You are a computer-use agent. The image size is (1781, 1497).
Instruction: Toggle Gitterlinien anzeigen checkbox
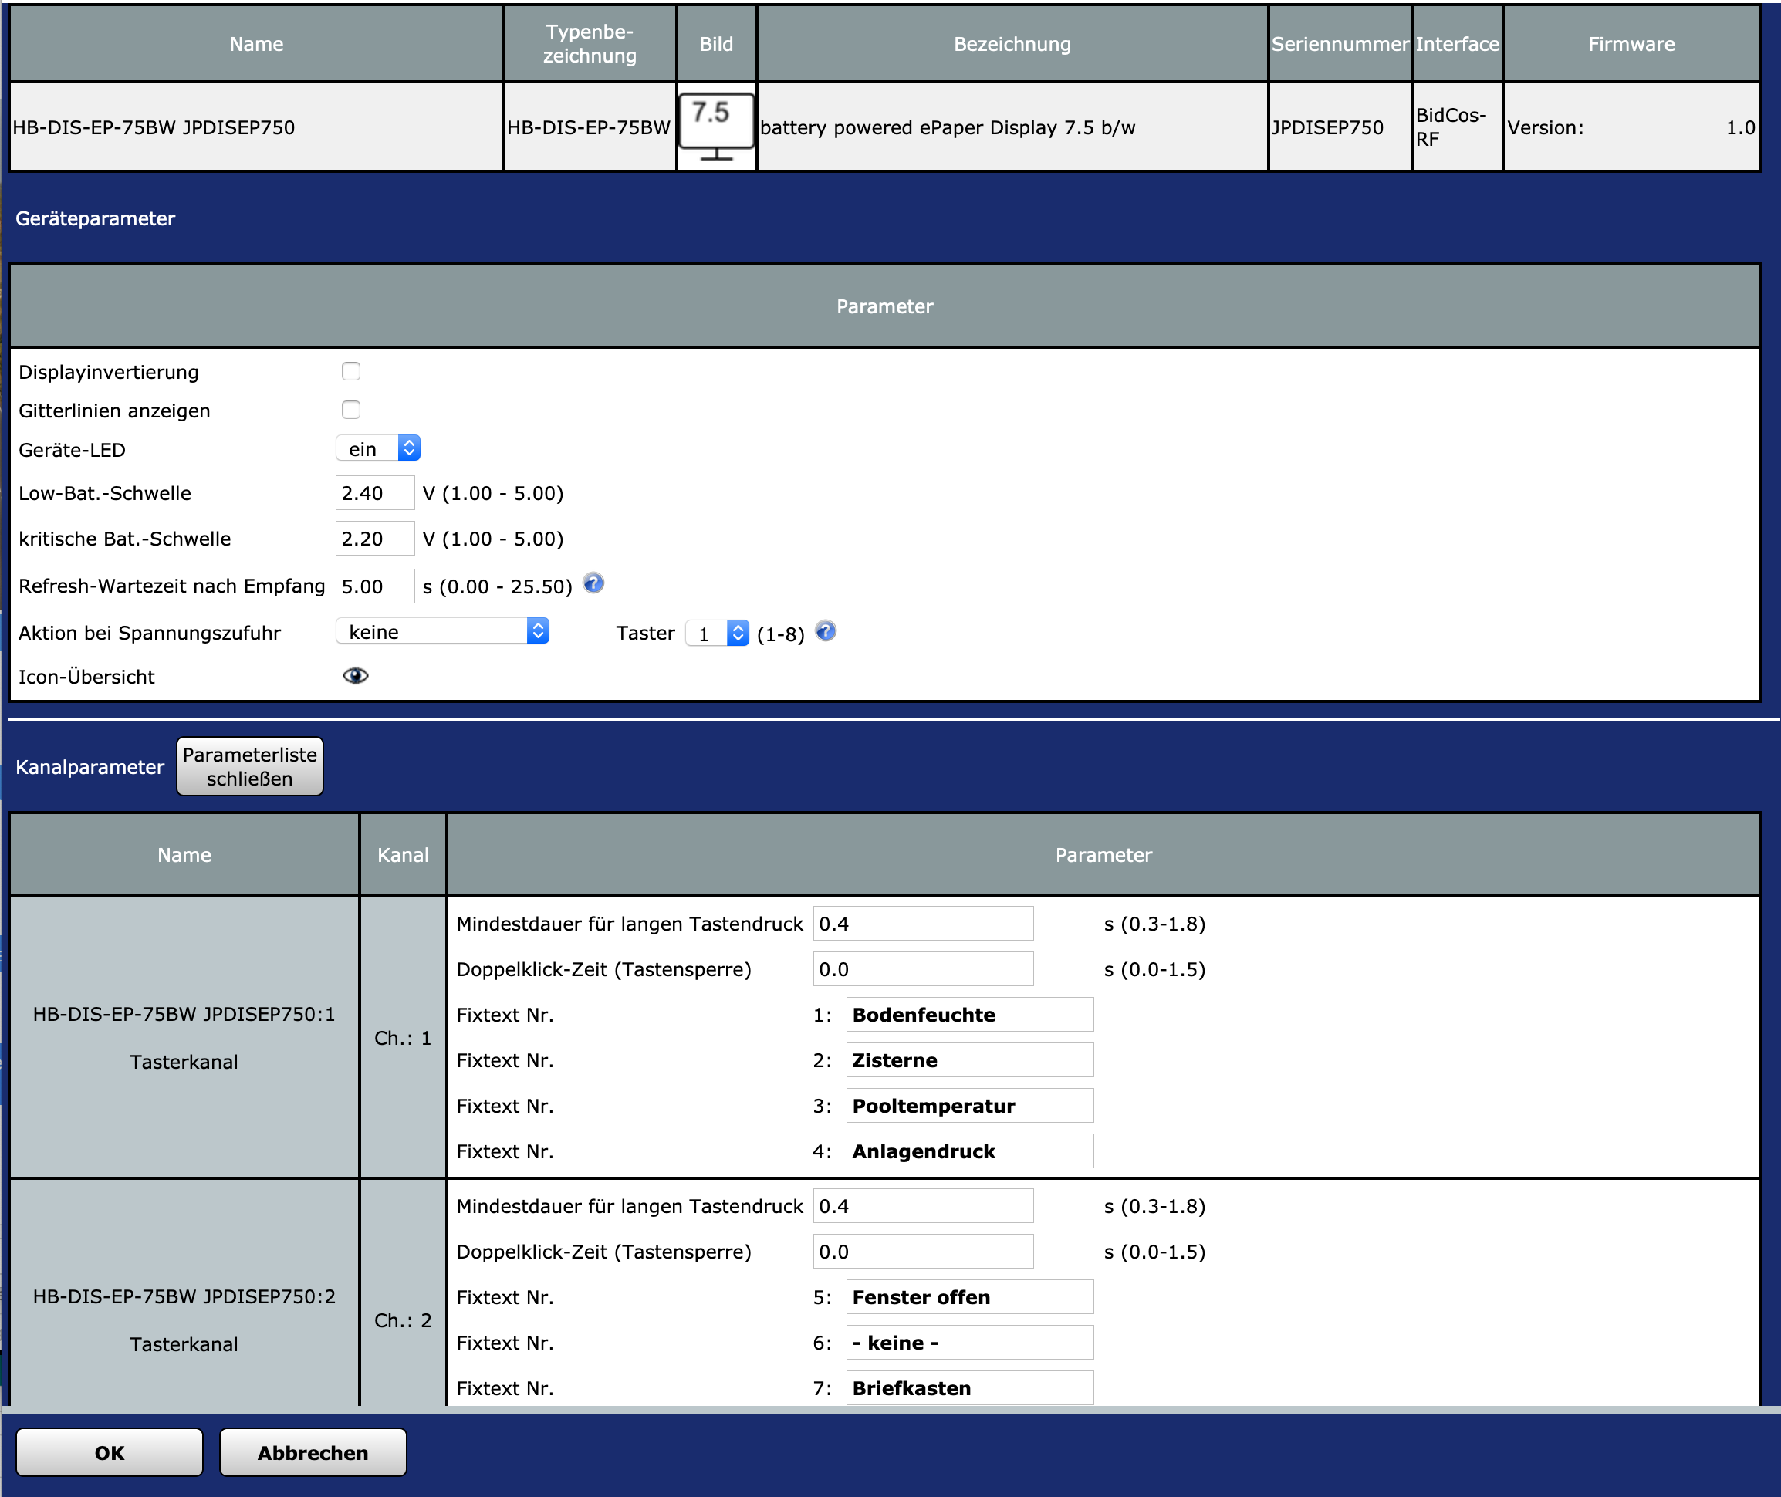pyautogui.click(x=351, y=410)
